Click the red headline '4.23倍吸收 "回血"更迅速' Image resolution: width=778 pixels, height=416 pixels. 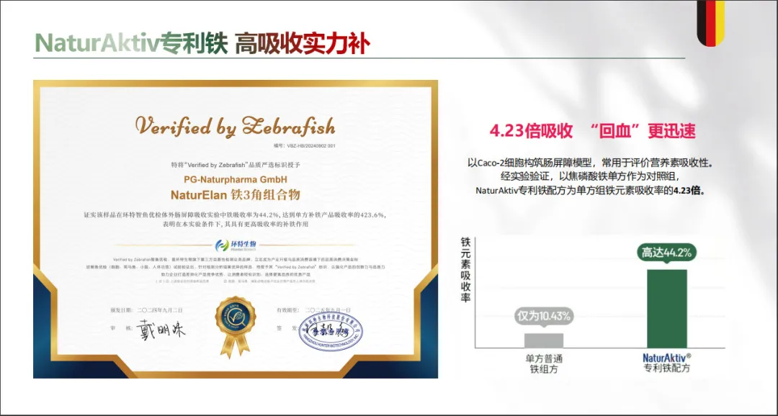tap(592, 131)
